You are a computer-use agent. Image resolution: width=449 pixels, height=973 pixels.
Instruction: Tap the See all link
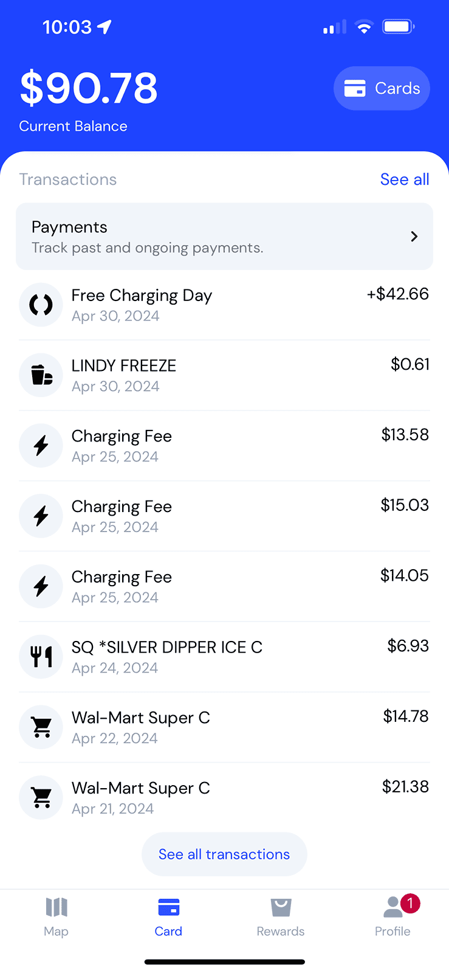405,179
